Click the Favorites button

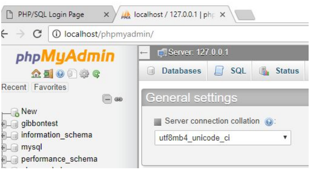pyautogui.click(x=50, y=87)
